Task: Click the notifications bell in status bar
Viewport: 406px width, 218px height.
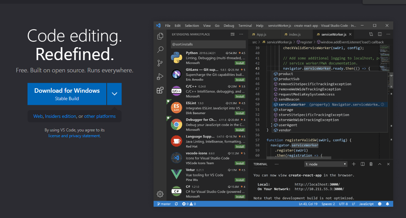Action: pyautogui.click(x=388, y=204)
